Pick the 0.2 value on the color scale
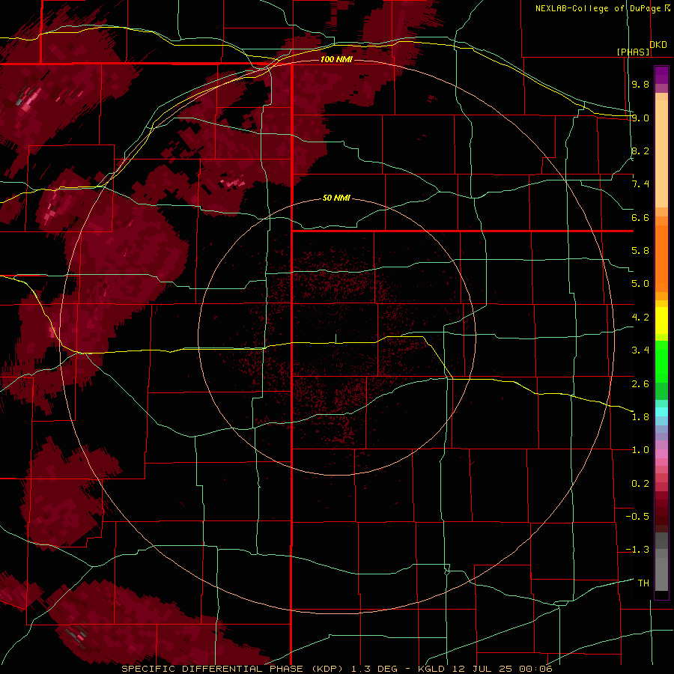The width and height of the screenshot is (674, 674). pos(640,484)
